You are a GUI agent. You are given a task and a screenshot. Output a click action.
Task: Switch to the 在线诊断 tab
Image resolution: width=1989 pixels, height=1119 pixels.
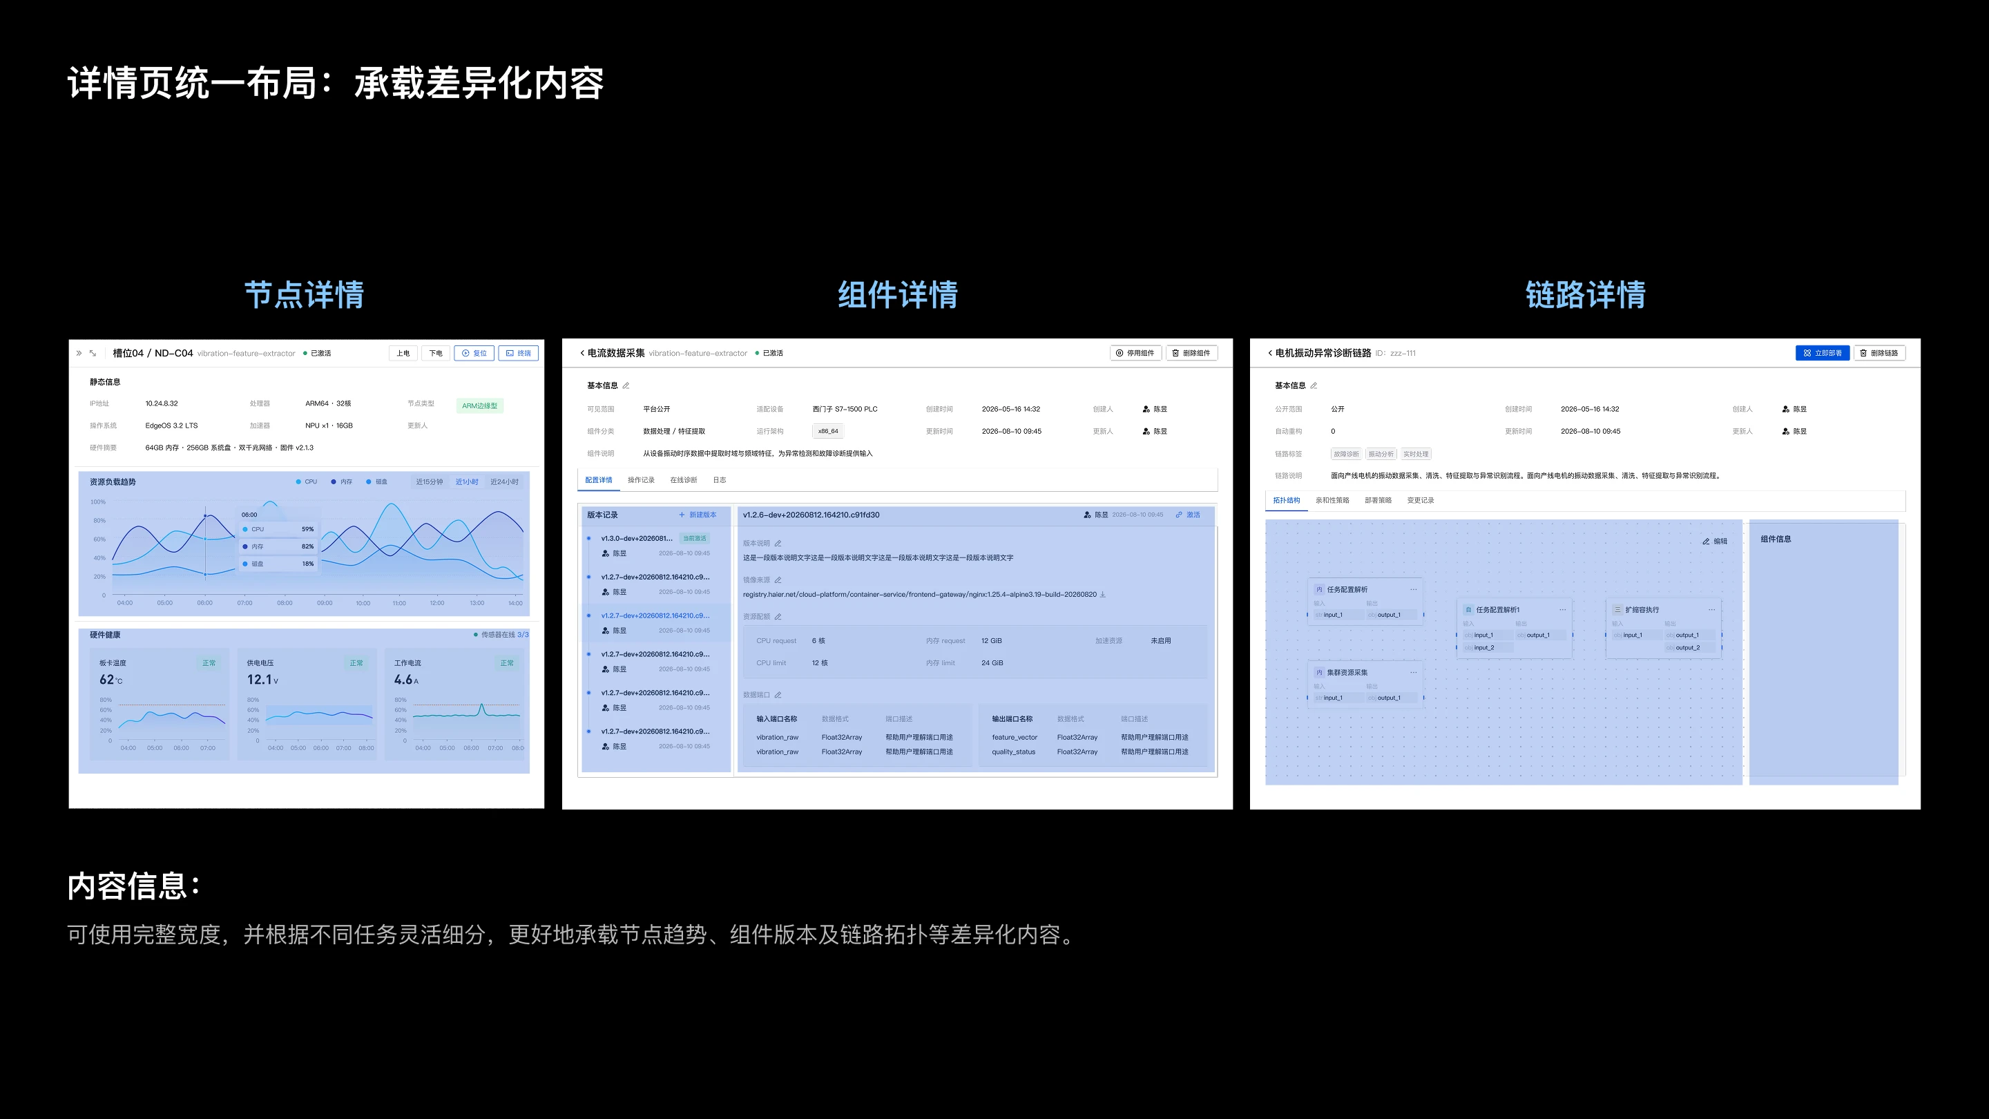coord(683,479)
